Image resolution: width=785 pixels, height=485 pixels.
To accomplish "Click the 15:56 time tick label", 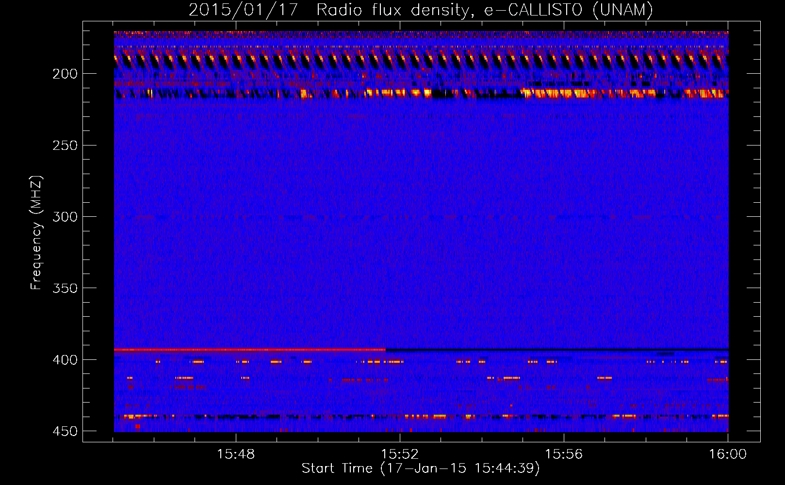I will click(564, 454).
